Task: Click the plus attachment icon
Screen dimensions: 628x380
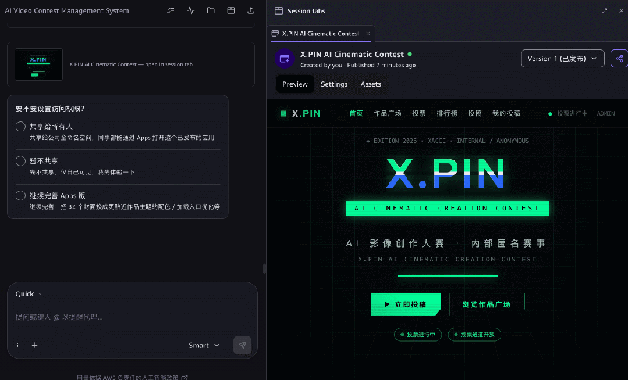Action: [35, 345]
